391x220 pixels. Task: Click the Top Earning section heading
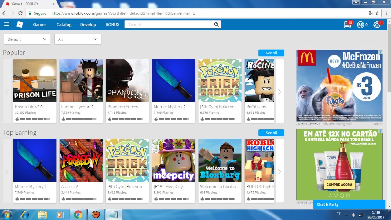click(x=20, y=132)
